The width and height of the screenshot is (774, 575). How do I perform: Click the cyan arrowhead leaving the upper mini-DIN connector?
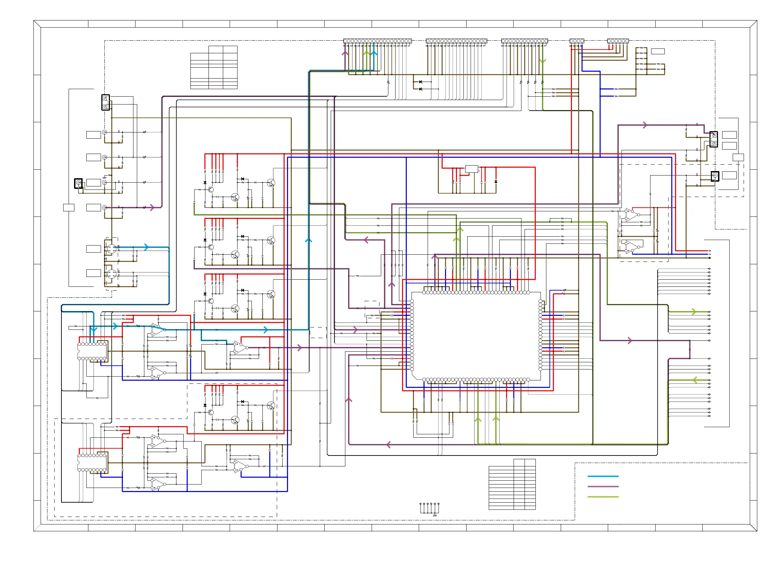click(x=146, y=247)
